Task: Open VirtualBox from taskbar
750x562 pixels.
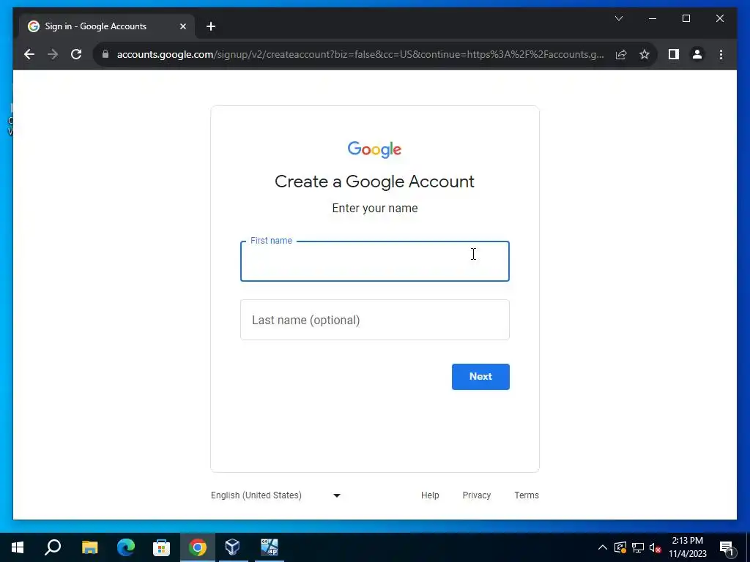Action: (233, 547)
